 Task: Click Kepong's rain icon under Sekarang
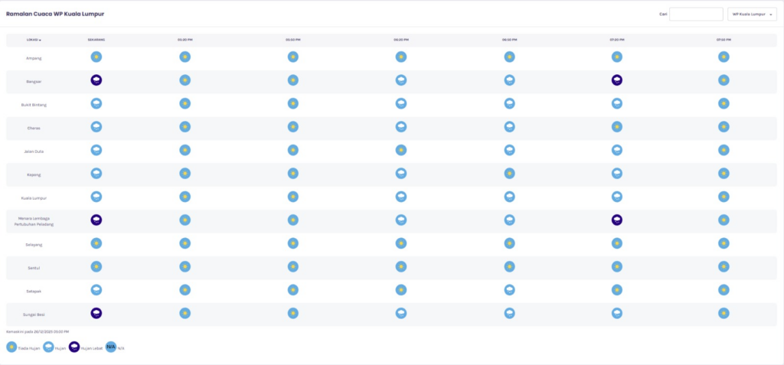click(96, 173)
